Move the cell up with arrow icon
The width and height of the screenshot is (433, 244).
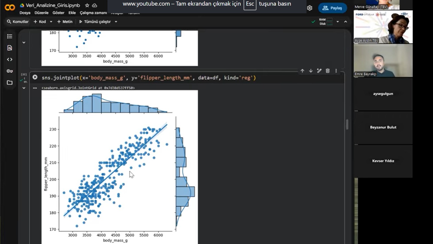302,71
